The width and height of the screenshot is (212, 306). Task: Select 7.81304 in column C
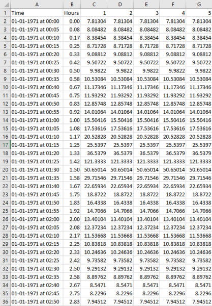[x=94, y=21]
